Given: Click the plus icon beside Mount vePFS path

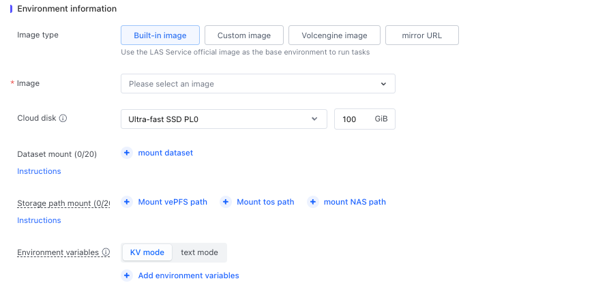Looking at the screenshot, I should click(x=127, y=202).
